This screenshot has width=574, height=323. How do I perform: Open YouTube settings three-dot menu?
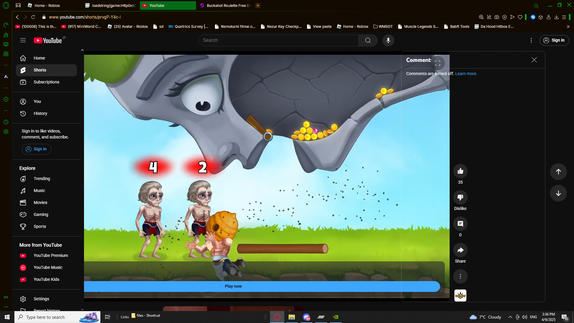click(x=531, y=40)
